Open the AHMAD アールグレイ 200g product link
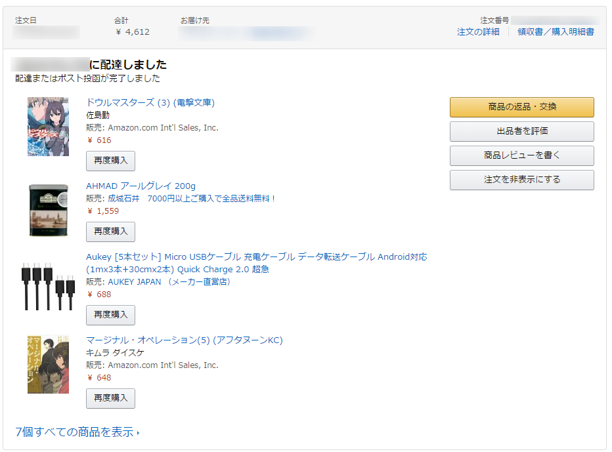 [141, 186]
